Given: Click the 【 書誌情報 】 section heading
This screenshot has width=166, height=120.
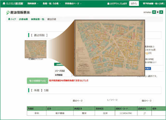Looking at the screenshot, I should pos(39,35).
